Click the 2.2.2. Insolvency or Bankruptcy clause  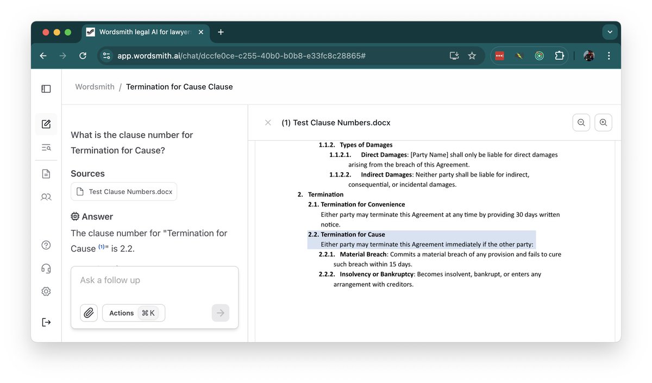[x=430, y=279]
